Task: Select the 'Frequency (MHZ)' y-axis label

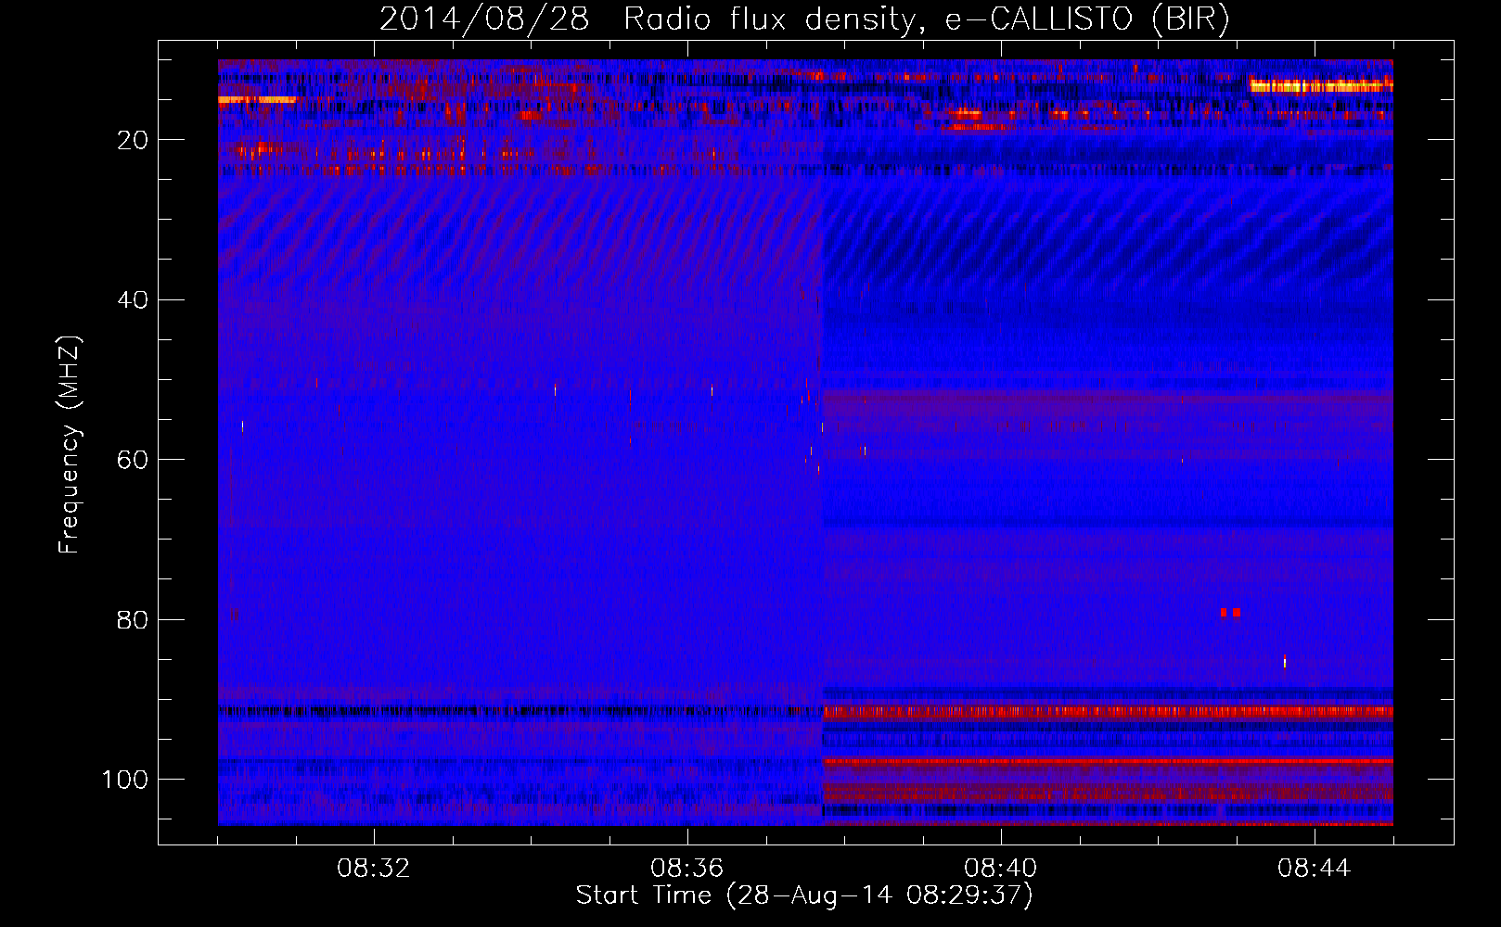Action: point(70,444)
